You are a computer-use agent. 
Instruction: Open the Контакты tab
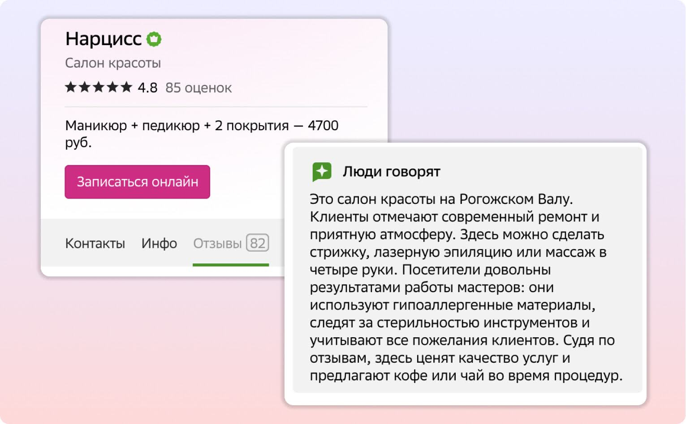(95, 243)
